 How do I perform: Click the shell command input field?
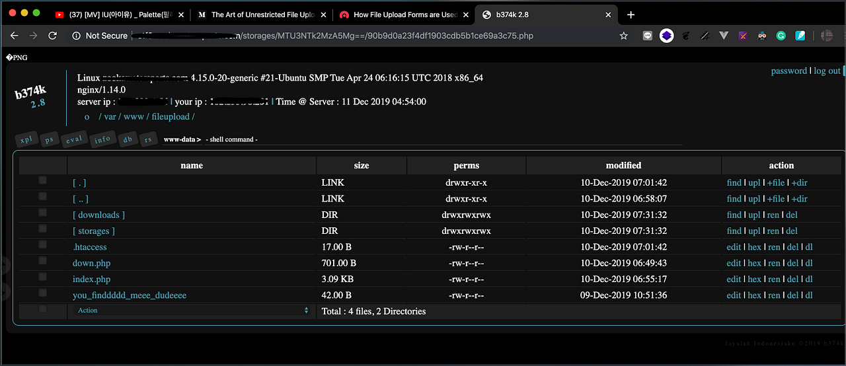click(x=443, y=139)
